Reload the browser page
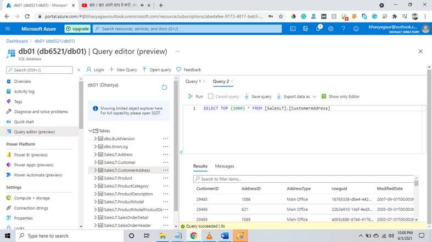The width and height of the screenshot is (432, 242). 27,16
